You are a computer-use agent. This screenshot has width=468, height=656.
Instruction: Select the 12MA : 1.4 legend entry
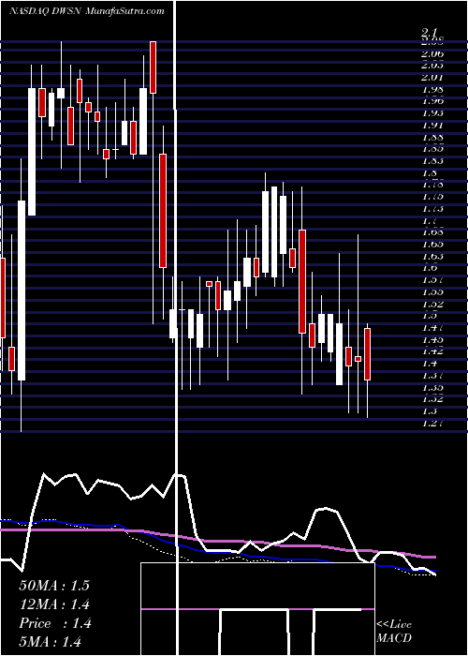[54, 604]
